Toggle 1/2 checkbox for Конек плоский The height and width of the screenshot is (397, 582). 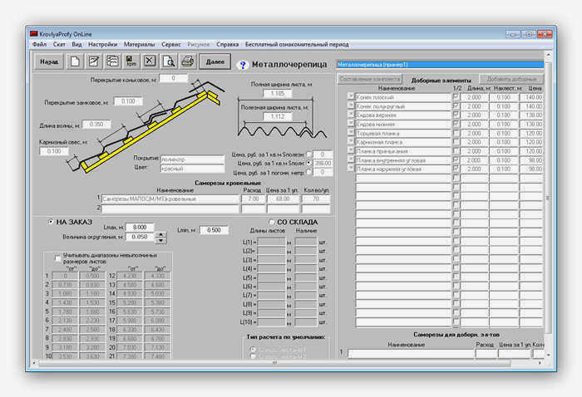456,96
